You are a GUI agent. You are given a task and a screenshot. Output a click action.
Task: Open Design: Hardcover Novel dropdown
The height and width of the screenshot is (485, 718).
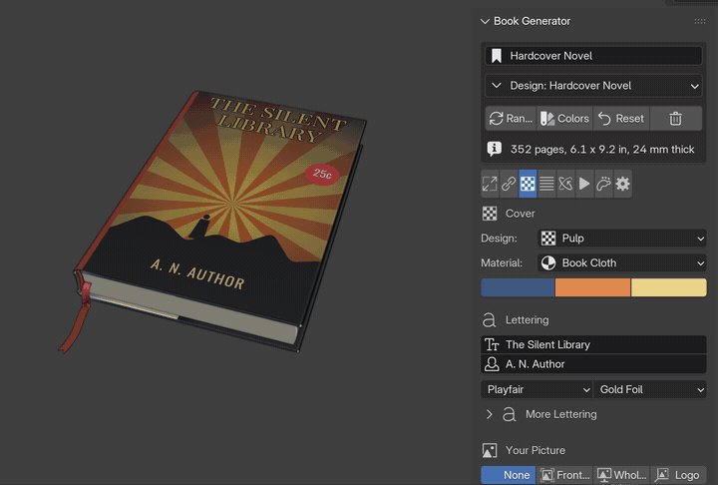click(593, 86)
